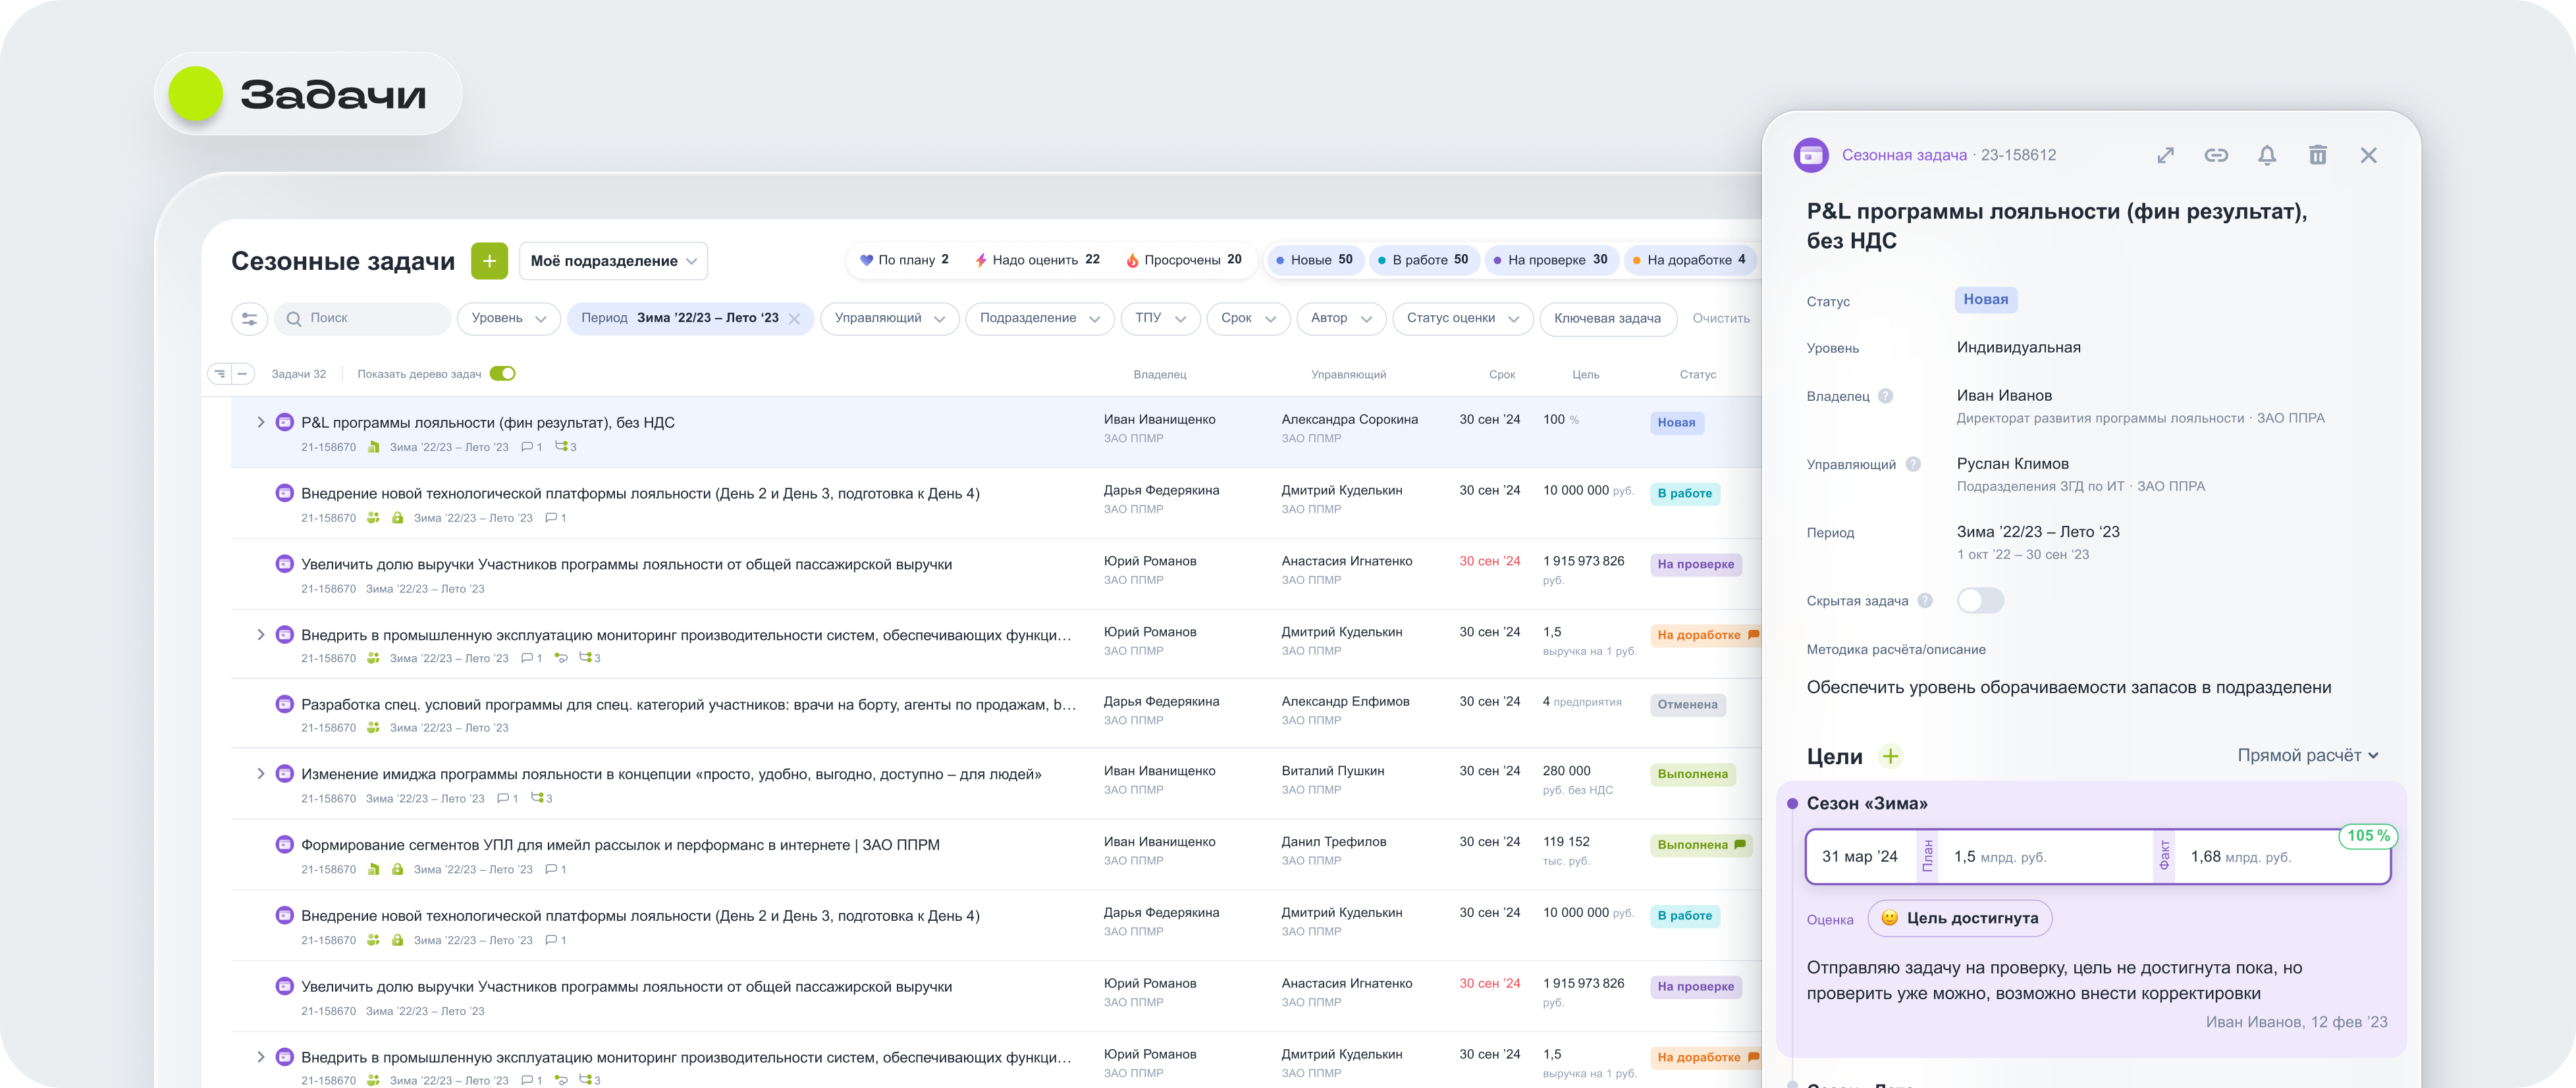
Task: Open the Прямой расчёт dropdown
Action: (2307, 755)
